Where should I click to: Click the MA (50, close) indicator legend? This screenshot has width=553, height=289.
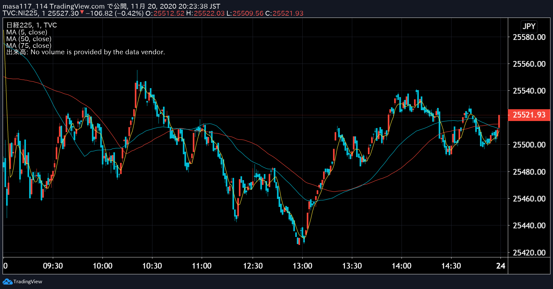(29, 39)
